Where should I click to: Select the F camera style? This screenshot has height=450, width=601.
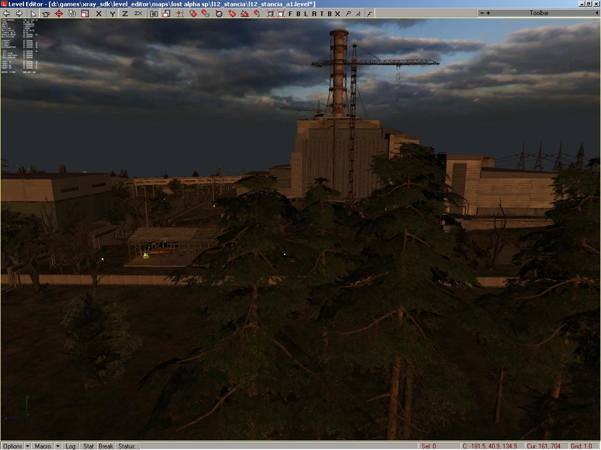pos(369,14)
